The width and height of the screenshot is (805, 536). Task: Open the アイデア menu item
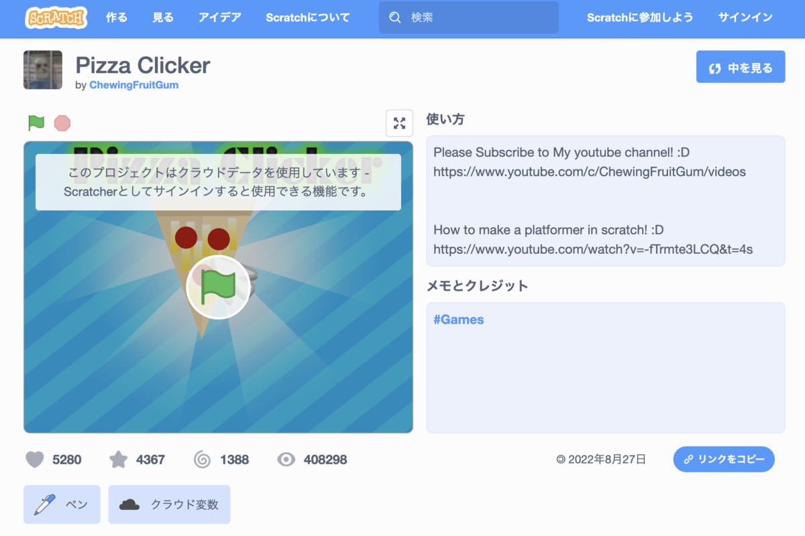219,17
